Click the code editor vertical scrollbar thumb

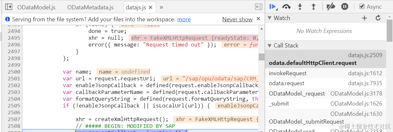(261, 57)
